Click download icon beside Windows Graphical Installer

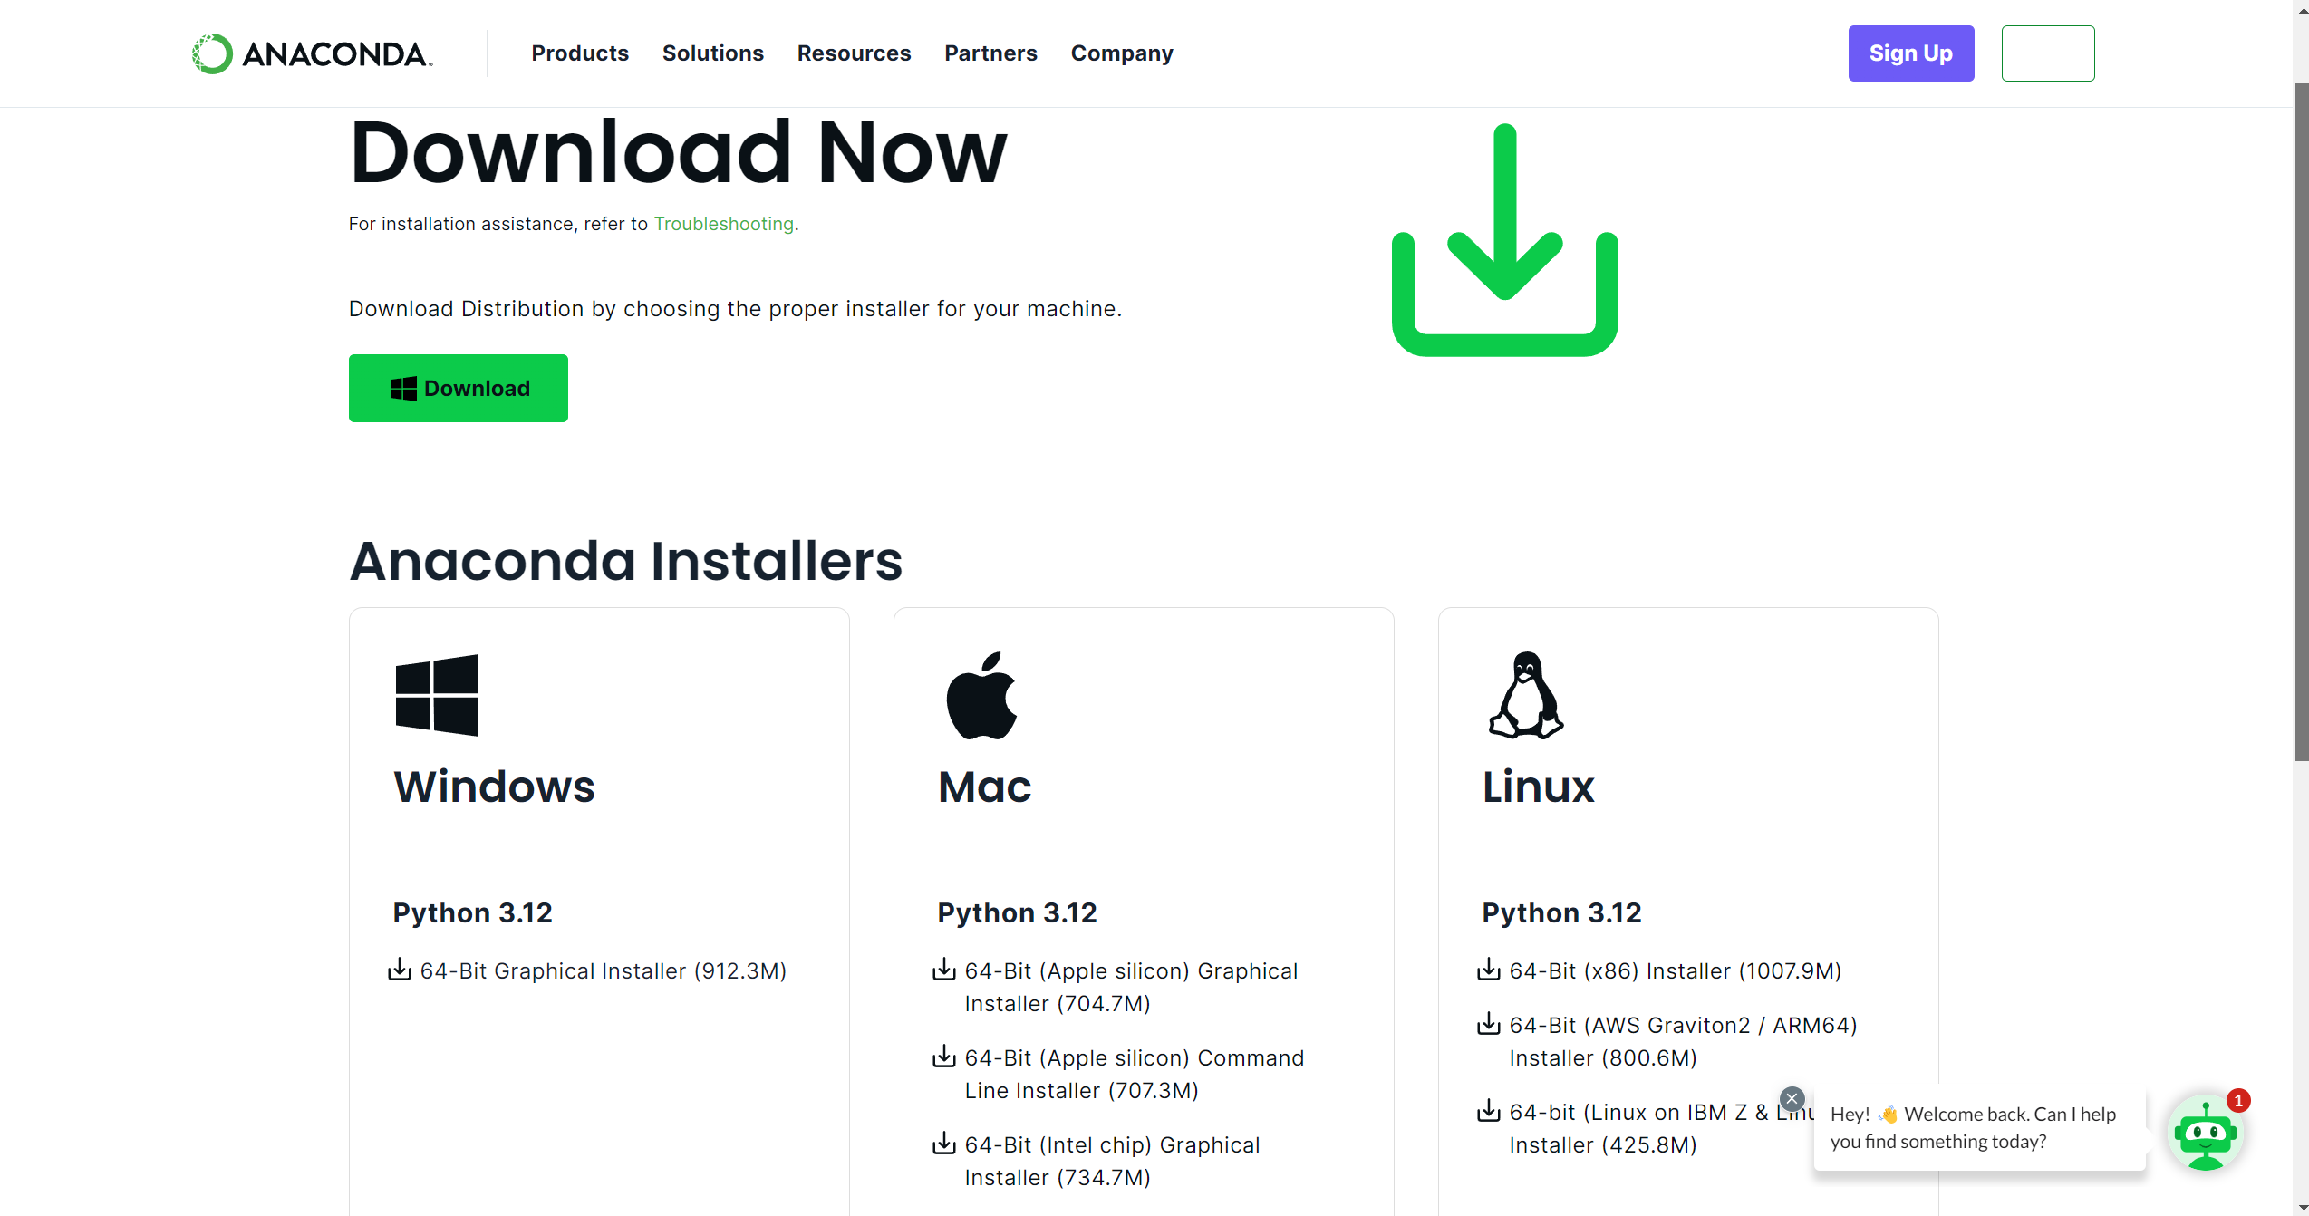click(x=400, y=970)
